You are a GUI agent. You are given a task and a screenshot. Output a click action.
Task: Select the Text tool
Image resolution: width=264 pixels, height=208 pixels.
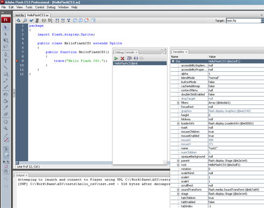click(5, 61)
